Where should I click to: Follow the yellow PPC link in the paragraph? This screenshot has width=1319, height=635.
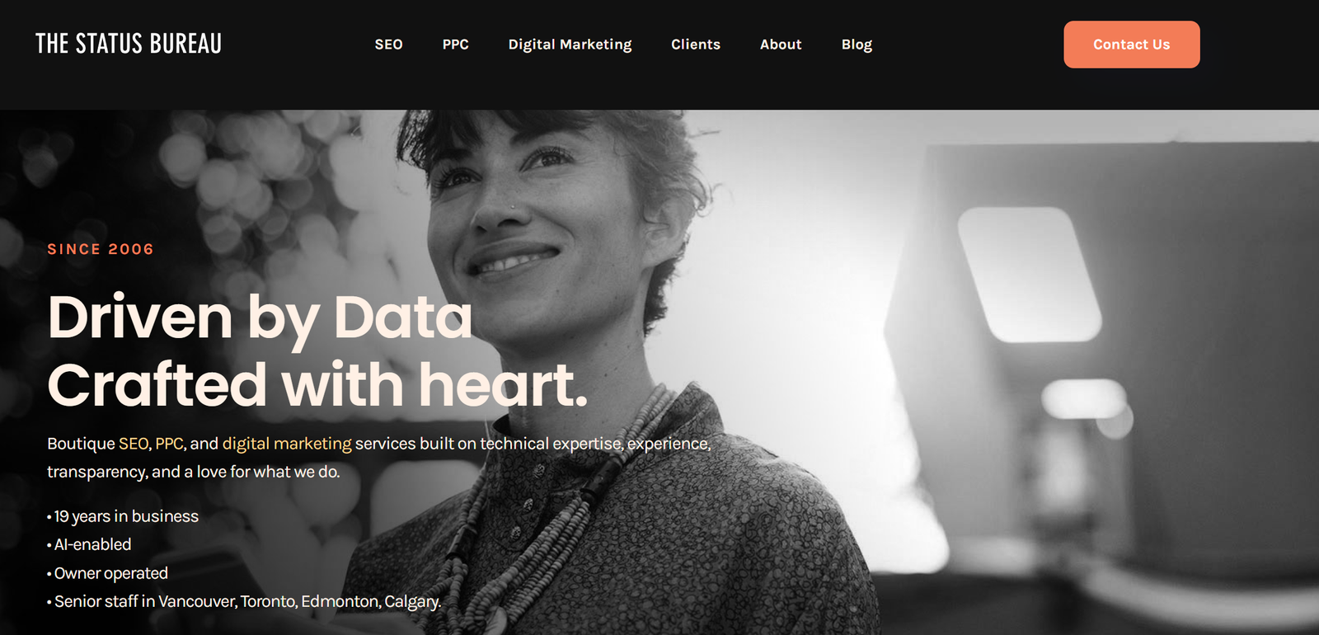(x=169, y=444)
